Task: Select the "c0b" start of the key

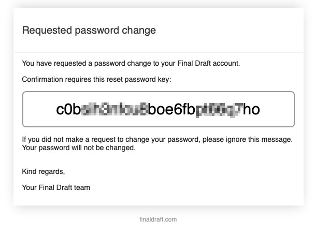Action: click(68, 109)
